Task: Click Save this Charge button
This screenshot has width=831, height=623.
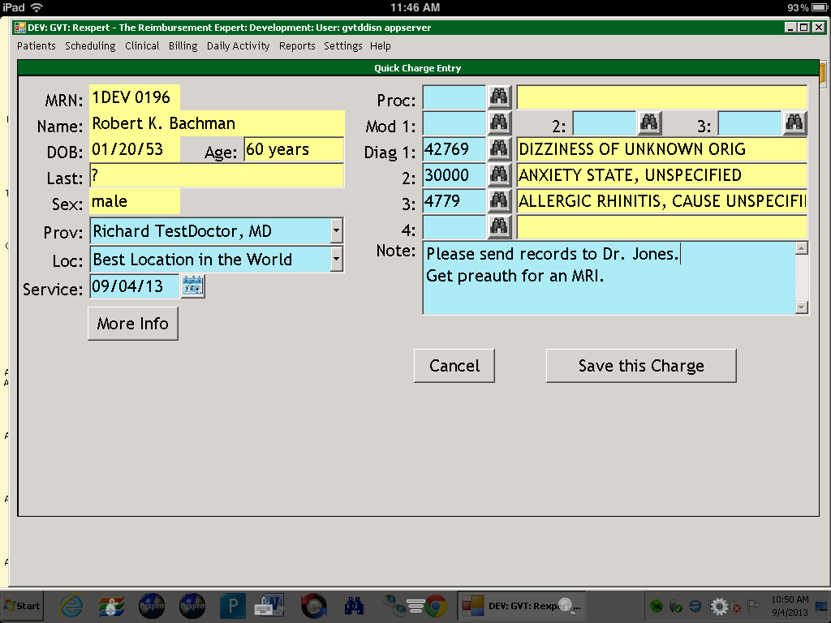Action: (641, 366)
